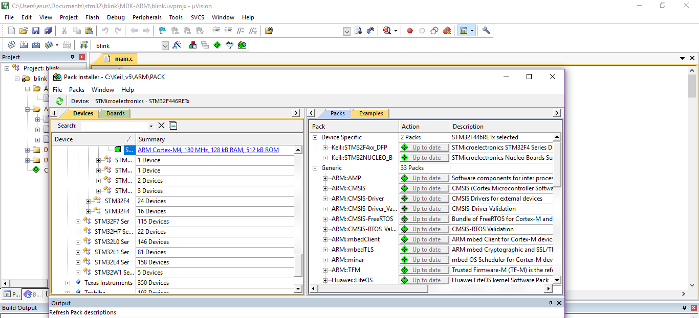Click Up to date button for ARM::CMSIS
The image size is (699, 318).
point(424,188)
